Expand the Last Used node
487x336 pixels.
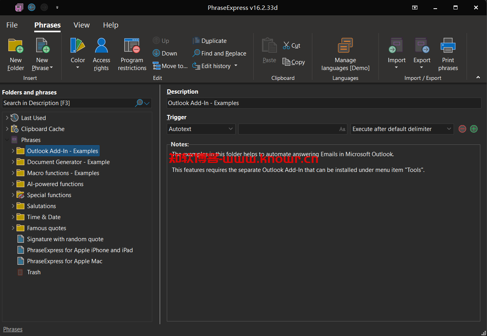7,118
